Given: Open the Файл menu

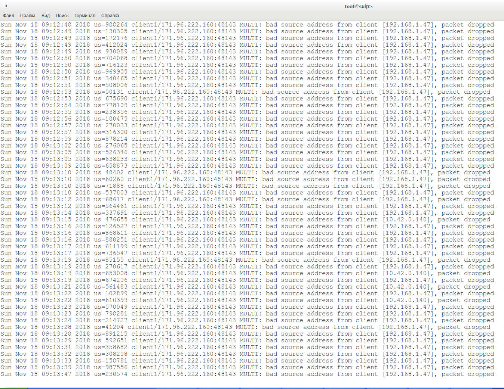Looking at the screenshot, I should pos(9,16).
